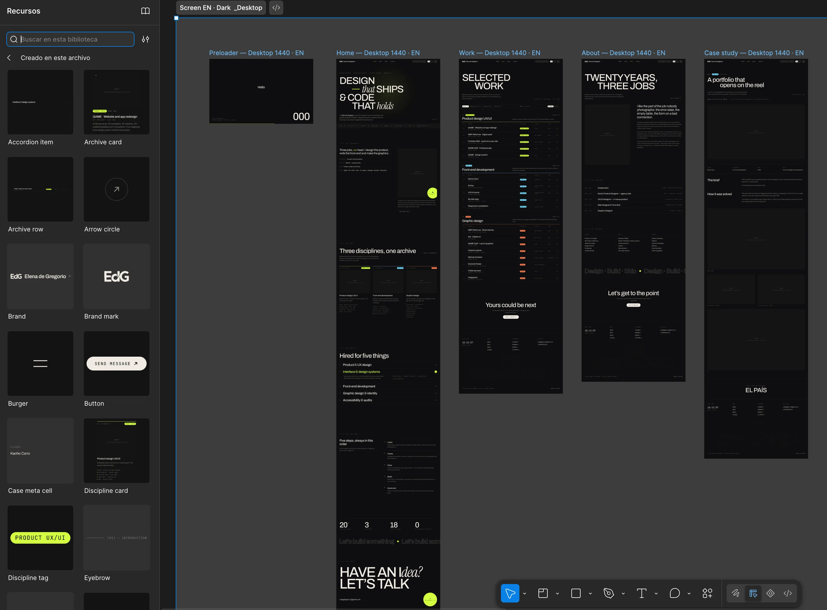Screen dimensions: 827x610
Task: Focus the Buscar en esta biblioteca search field
Action: click(x=70, y=39)
